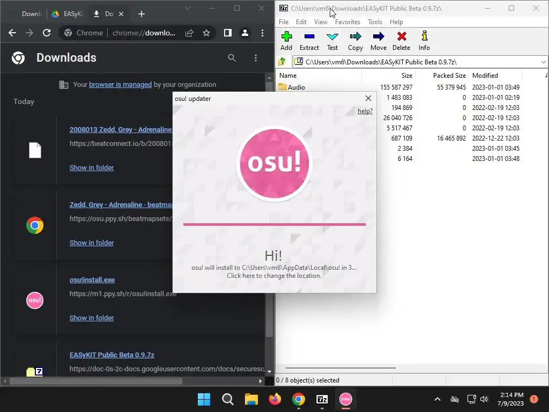Image resolution: width=549 pixels, height=412 pixels.
Task: Click Chrome downloads horizontal scrollbar
Action: 96,381
